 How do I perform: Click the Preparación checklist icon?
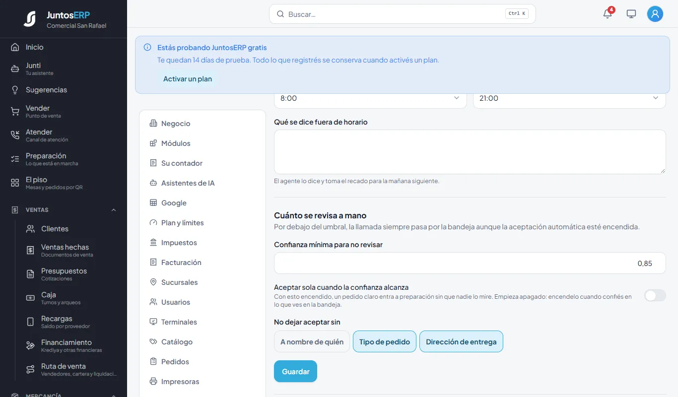15,159
